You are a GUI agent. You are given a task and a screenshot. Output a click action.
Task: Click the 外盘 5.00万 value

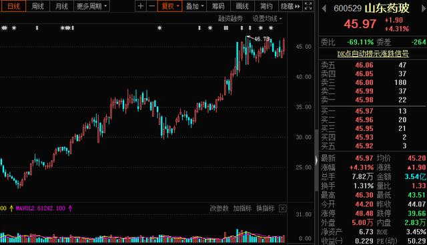click(362, 223)
